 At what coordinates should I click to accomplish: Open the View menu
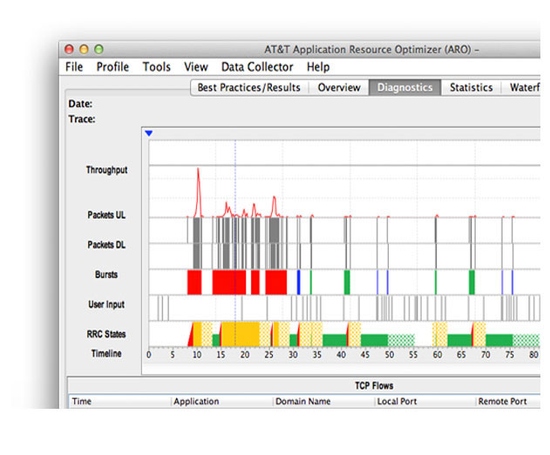pyautogui.click(x=196, y=66)
